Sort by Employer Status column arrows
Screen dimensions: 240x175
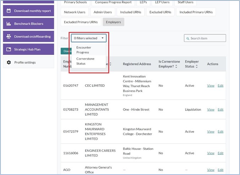[x=197, y=67]
